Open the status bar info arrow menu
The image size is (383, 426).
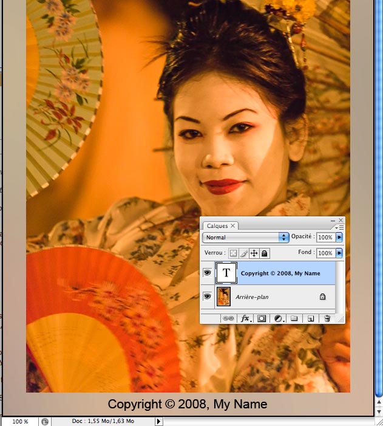[x=159, y=421]
